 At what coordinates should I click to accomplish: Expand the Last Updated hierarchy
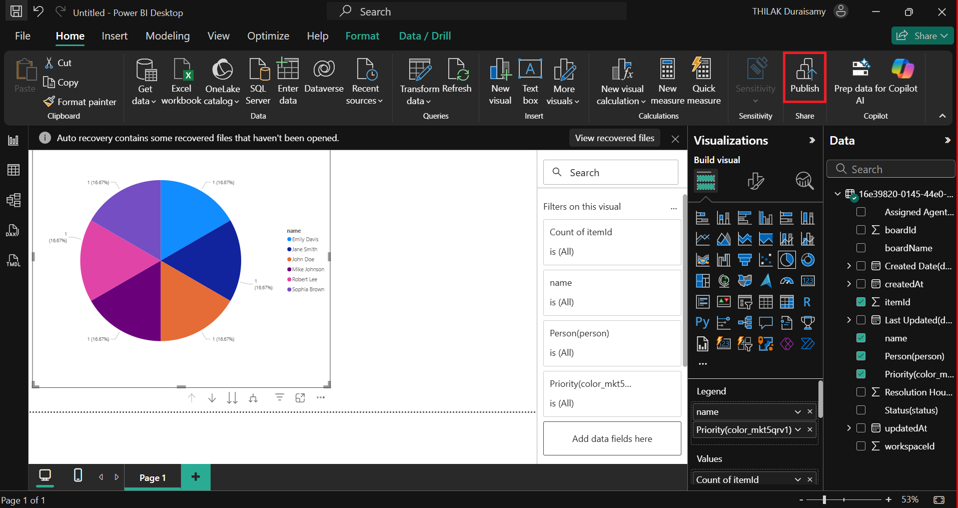[849, 320]
